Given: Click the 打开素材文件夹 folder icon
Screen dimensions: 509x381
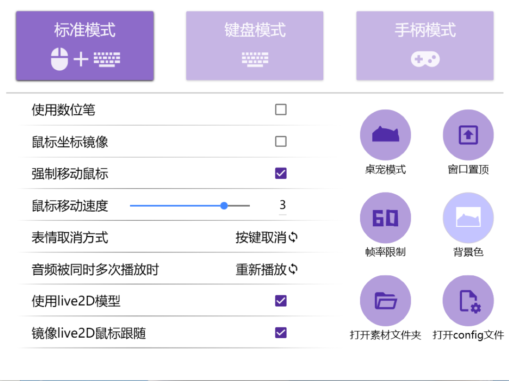Looking at the screenshot, I should [386, 300].
